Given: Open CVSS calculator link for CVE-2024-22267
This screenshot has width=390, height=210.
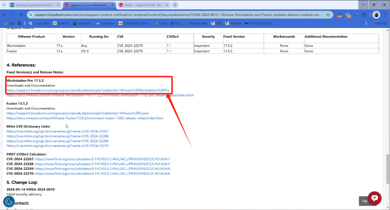Looking at the screenshot, I should pos(102,159).
